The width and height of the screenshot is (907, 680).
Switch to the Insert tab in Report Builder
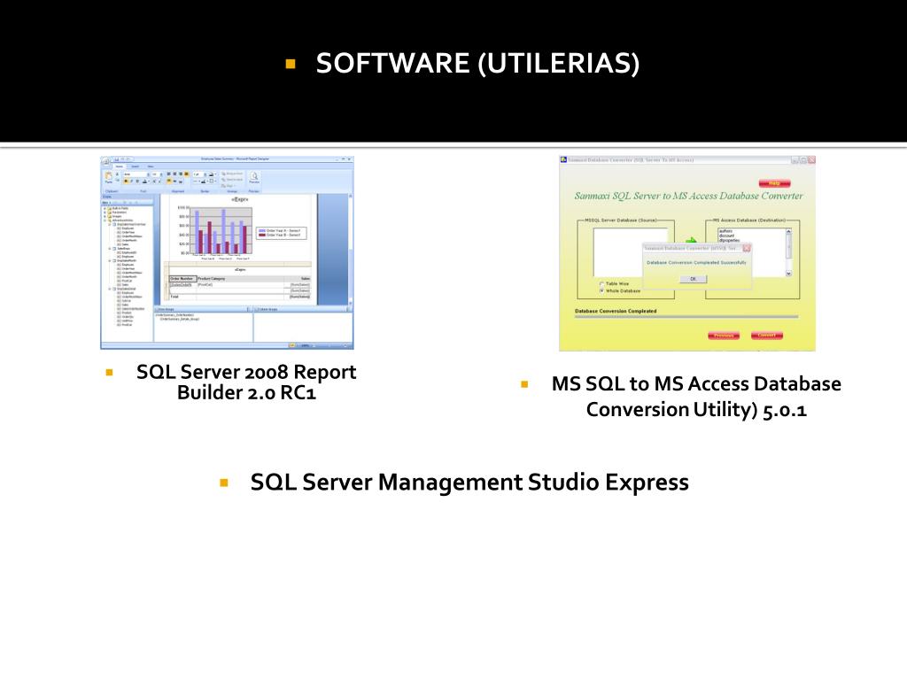coord(135,166)
